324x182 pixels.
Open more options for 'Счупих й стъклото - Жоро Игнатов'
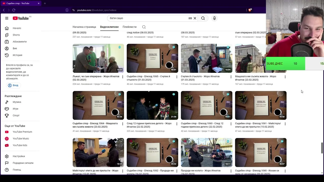coord(231,77)
